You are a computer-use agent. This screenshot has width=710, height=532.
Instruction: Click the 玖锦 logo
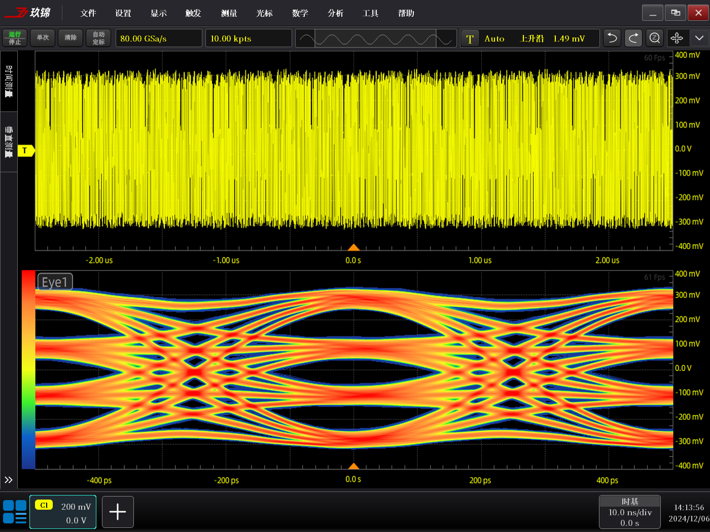pyautogui.click(x=28, y=13)
